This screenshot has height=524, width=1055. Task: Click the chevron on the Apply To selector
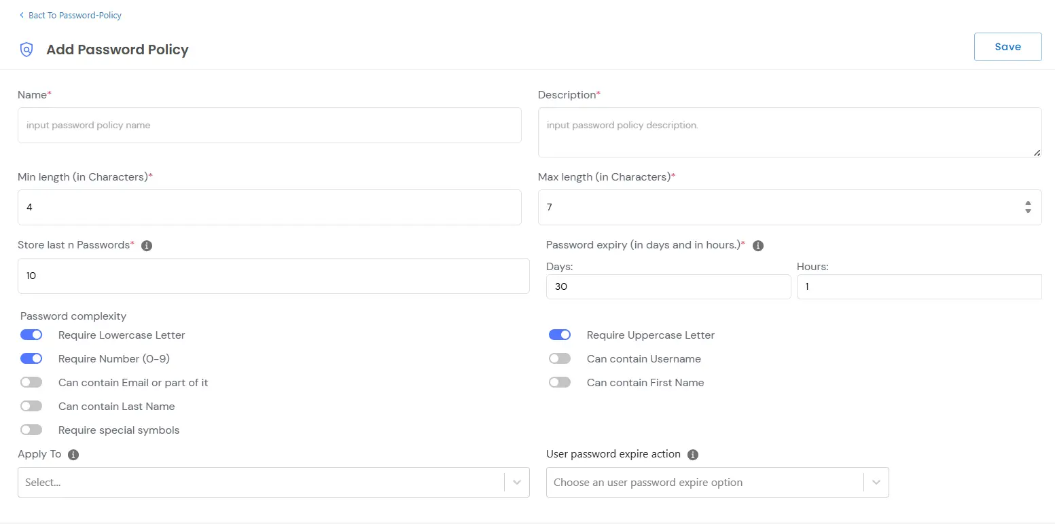tap(517, 482)
